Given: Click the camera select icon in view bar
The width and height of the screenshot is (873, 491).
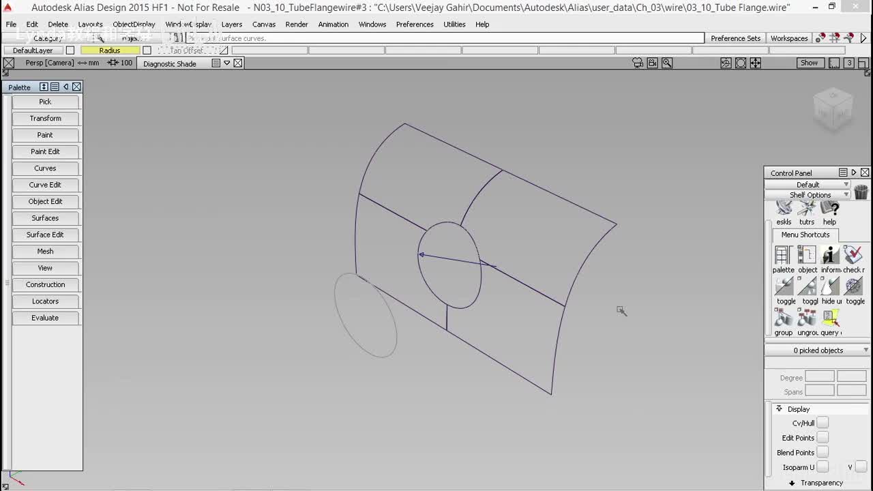Looking at the screenshot, I should [x=638, y=63].
